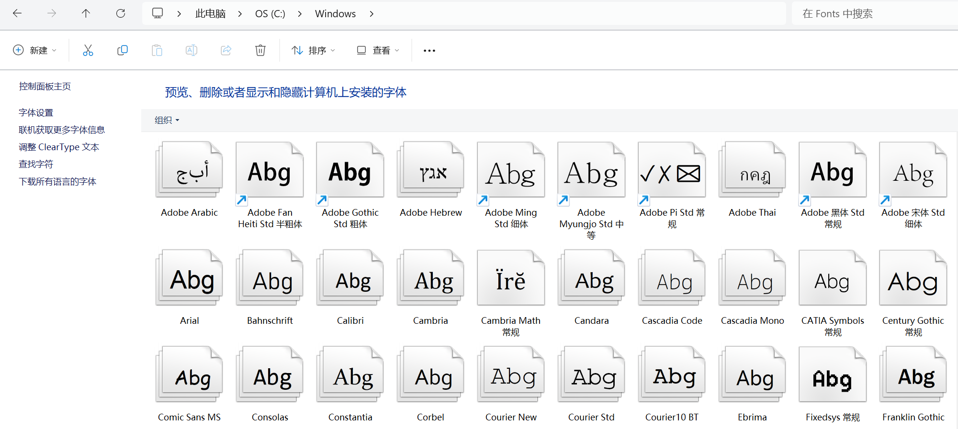Select the Cambria Math font icon

[x=511, y=278]
